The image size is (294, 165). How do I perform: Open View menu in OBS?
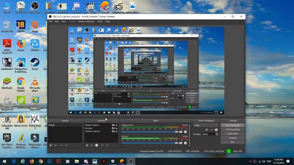pos(64,22)
